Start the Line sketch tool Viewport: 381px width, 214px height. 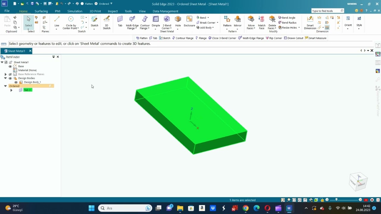point(57,22)
